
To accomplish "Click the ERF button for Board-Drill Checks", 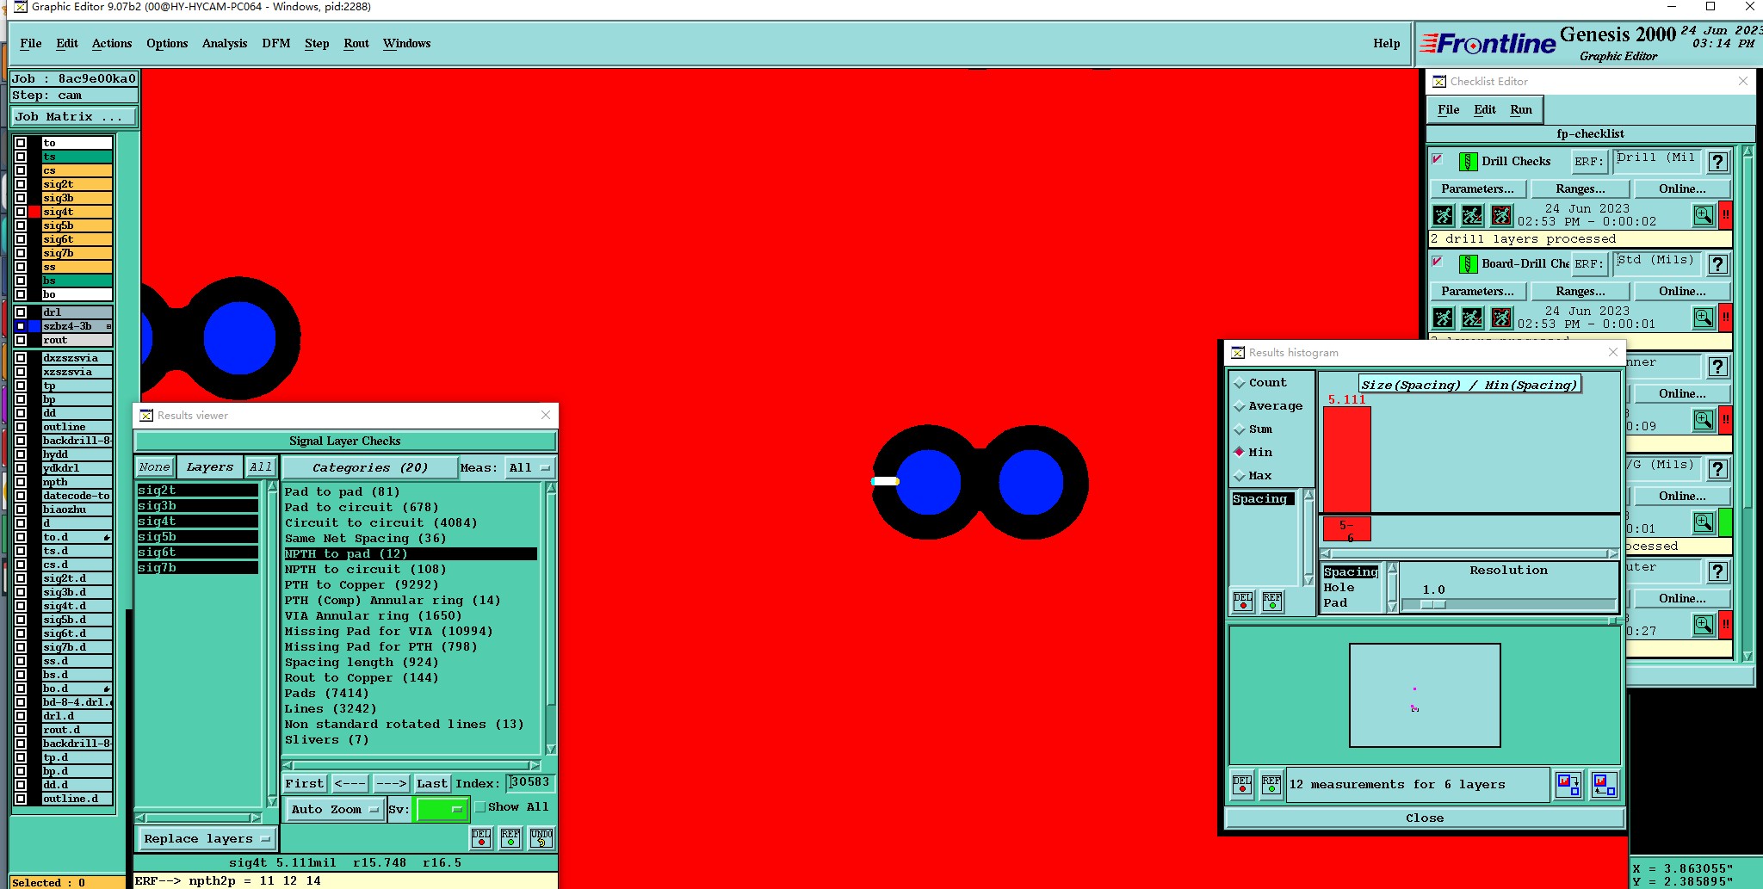I will point(1589,263).
